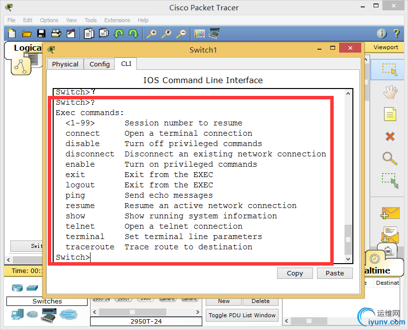Click the Add Simple PDU envelope icon
The height and width of the screenshot is (330, 408).
390,213
